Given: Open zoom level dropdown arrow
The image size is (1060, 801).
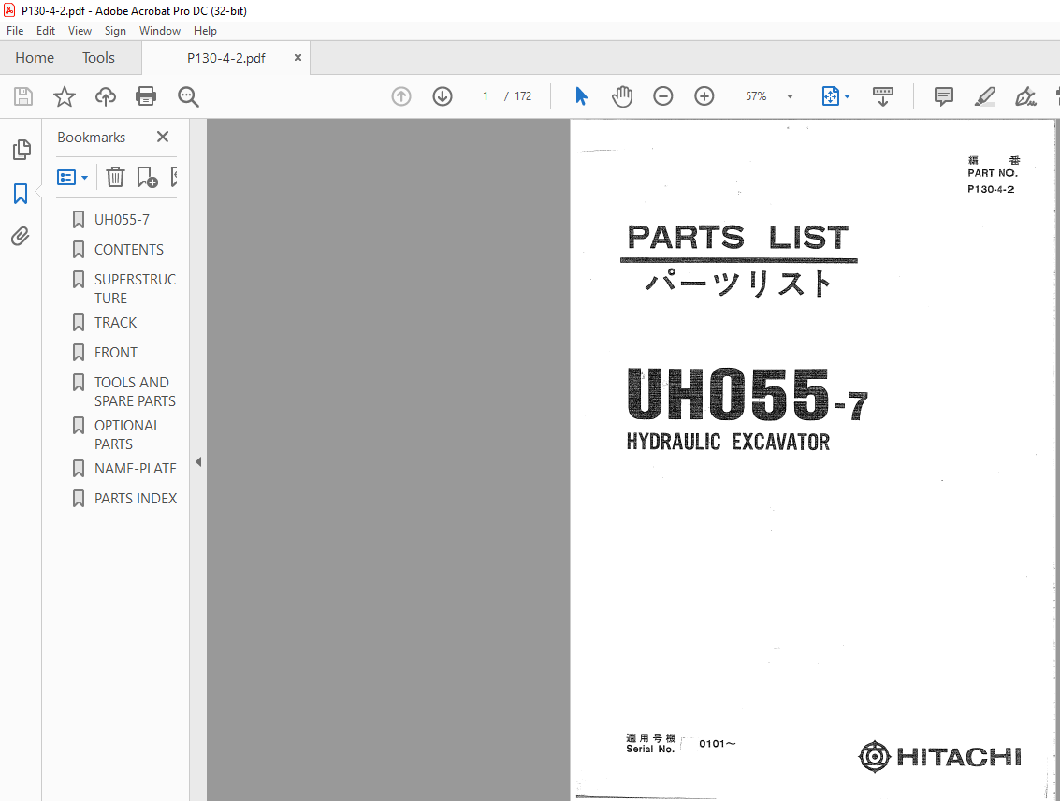Looking at the screenshot, I should click(x=790, y=96).
